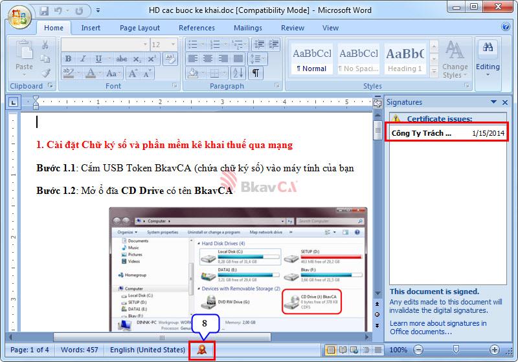Open the font size dropdown

[173, 45]
